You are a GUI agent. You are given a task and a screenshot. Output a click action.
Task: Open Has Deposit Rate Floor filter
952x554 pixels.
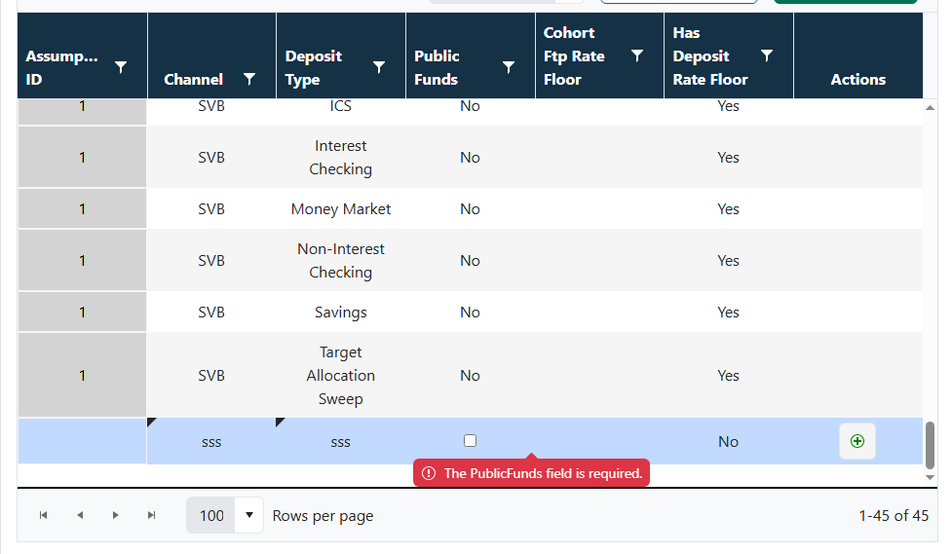click(767, 55)
